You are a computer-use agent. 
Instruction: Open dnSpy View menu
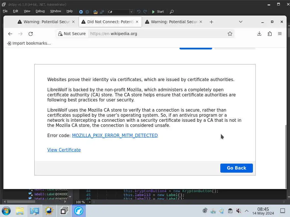(x=27, y=11)
